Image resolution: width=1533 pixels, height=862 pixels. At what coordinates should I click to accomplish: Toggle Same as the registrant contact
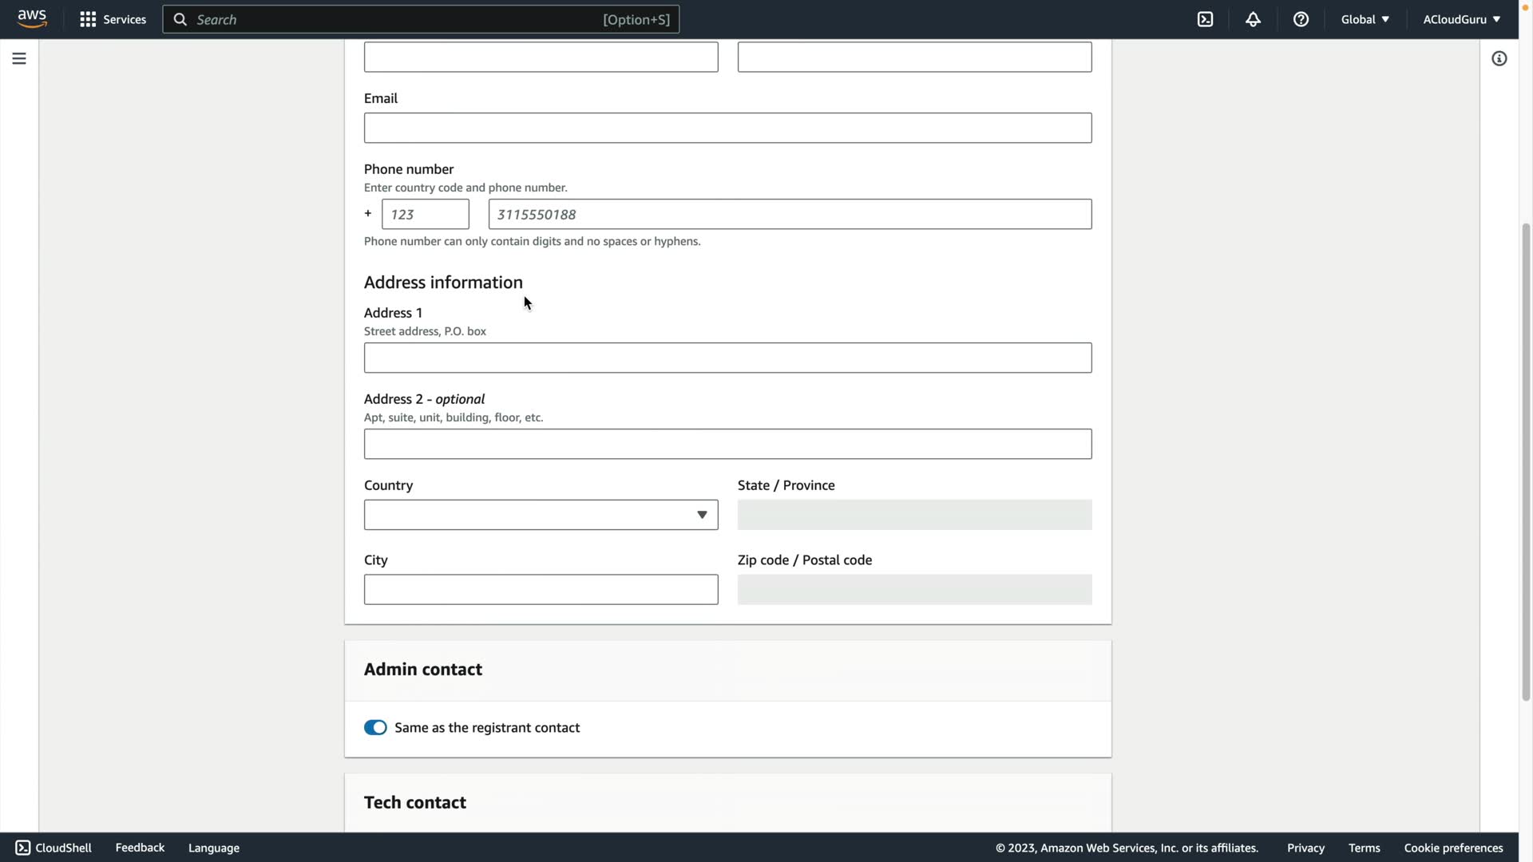375,727
